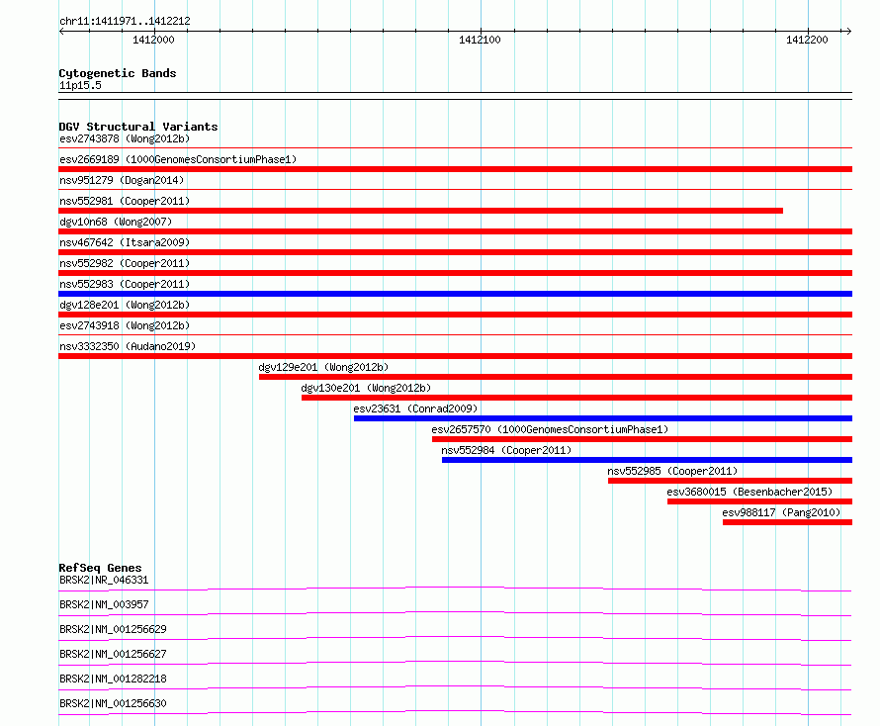Image resolution: width=880 pixels, height=726 pixels.
Task: Open the dgv128e201 (Wong2012b) variant
Action: click(x=125, y=305)
